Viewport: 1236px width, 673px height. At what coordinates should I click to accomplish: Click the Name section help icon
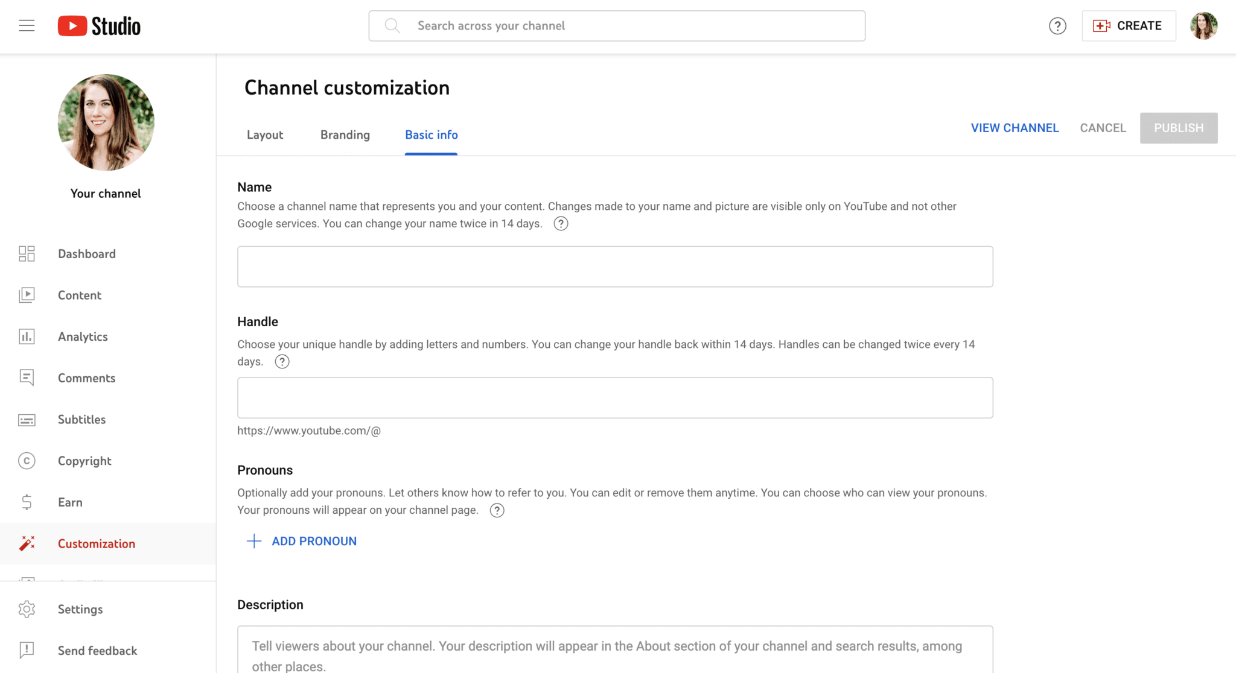[561, 224]
